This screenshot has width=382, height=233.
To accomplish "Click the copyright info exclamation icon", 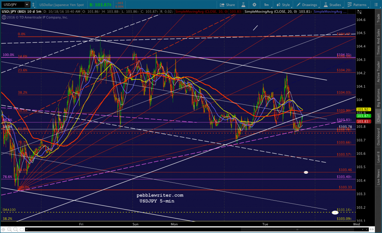I will point(4,17).
